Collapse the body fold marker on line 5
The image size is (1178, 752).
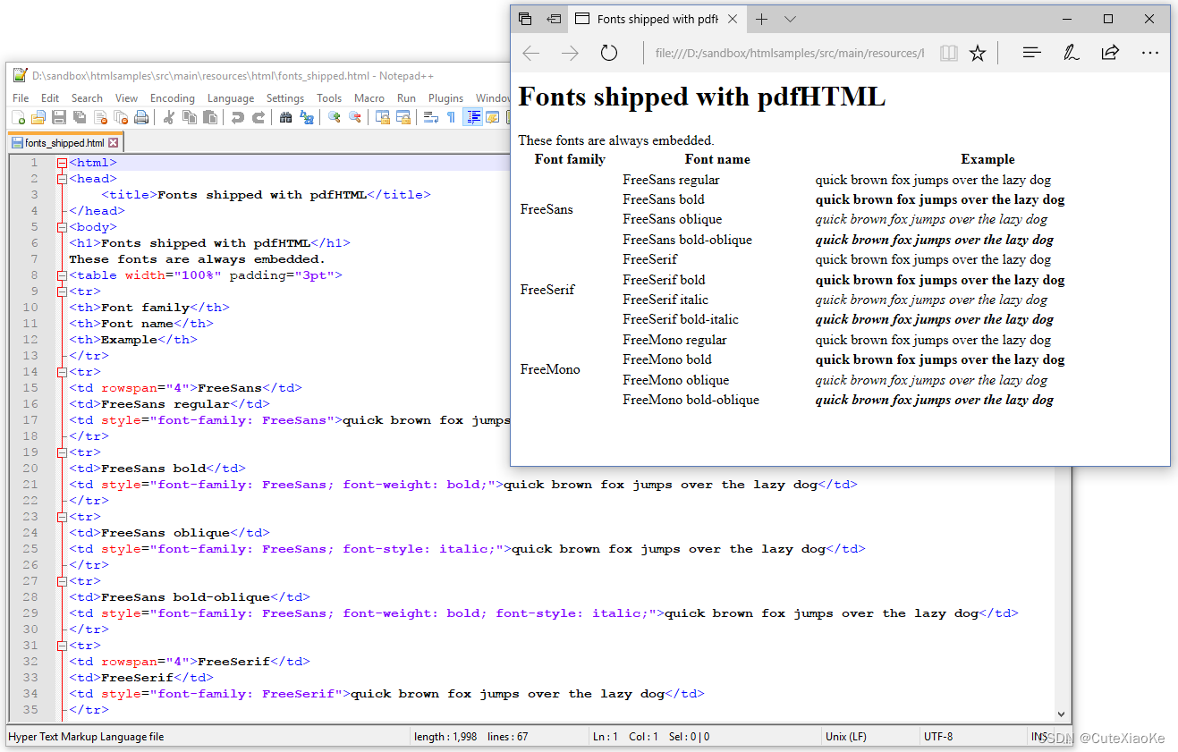pyautogui.click(x=61, y=227)
